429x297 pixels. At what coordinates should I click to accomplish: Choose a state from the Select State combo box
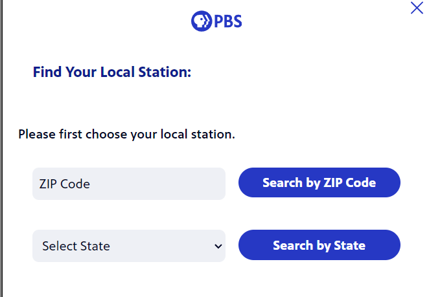(129, 246)
